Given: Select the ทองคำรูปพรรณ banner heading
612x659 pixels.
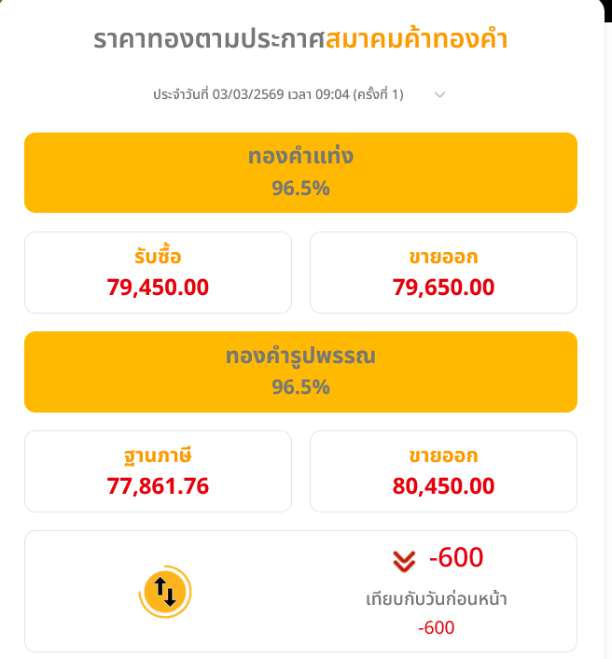Looking at the screenshot, I should [300, 356].
